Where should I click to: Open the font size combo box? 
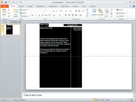click(49, 11)
